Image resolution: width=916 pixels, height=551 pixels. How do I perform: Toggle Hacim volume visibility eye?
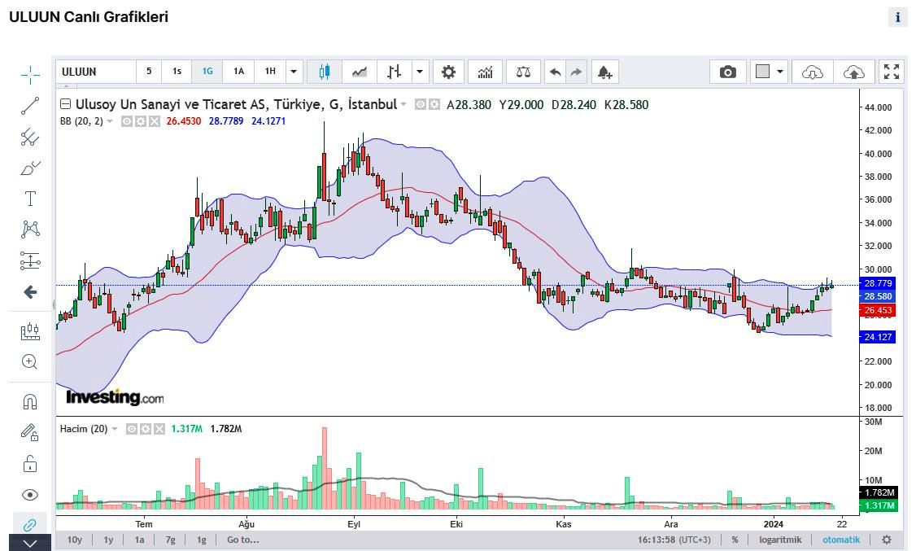pos(132,429)
